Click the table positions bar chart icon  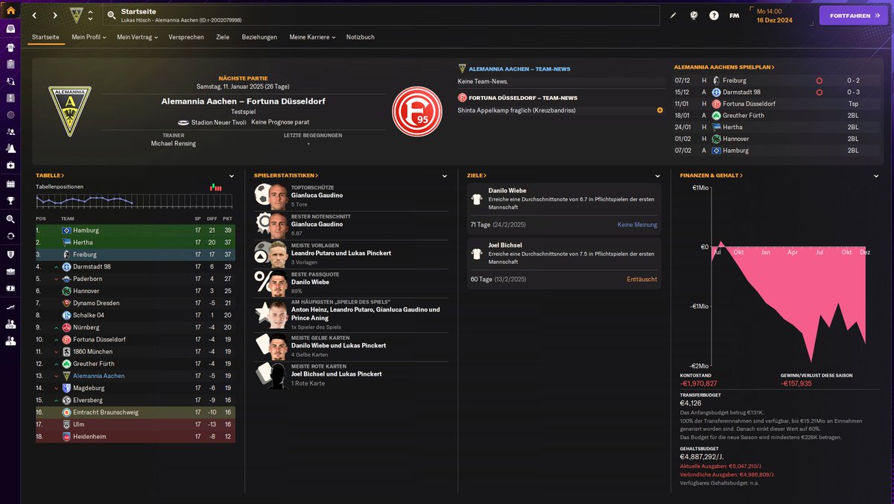tap(217, 186)
